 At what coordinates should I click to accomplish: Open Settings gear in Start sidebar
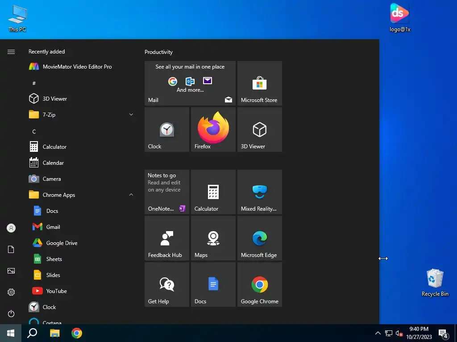point(11,292)
